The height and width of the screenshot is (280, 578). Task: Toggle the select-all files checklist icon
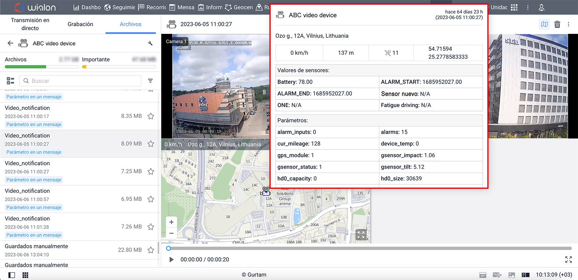[x=10, y=81]
